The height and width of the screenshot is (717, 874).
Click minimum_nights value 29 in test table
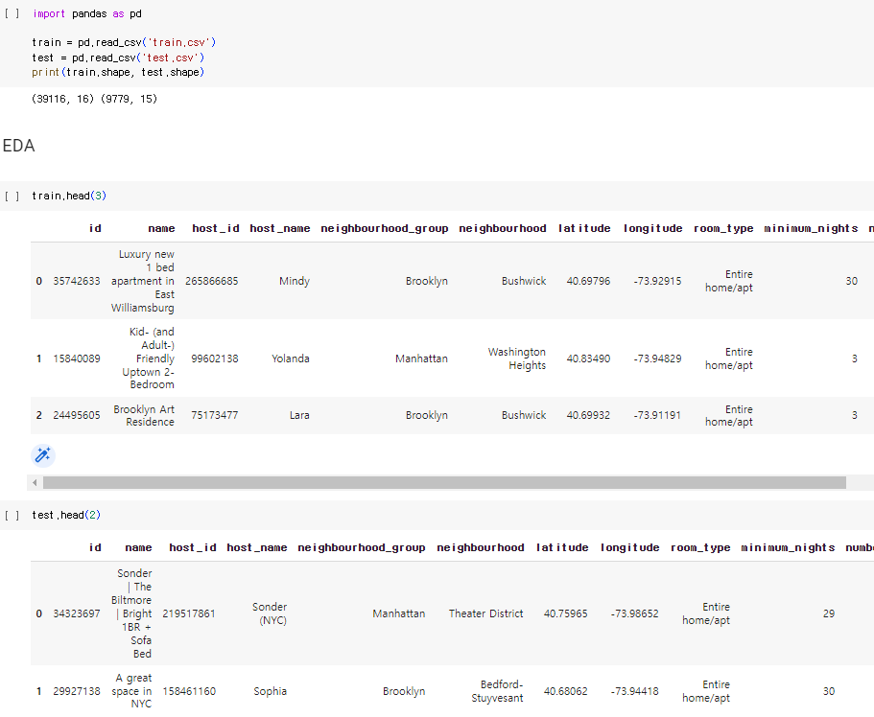pos(829,613)
